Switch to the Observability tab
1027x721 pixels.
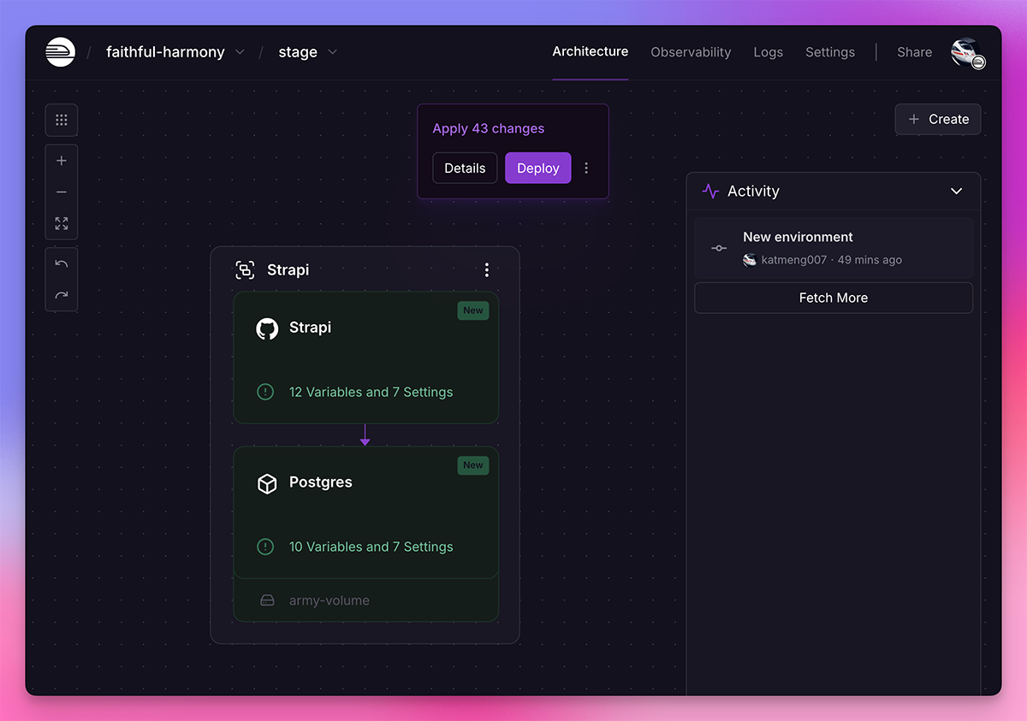[x=691, y=52]
